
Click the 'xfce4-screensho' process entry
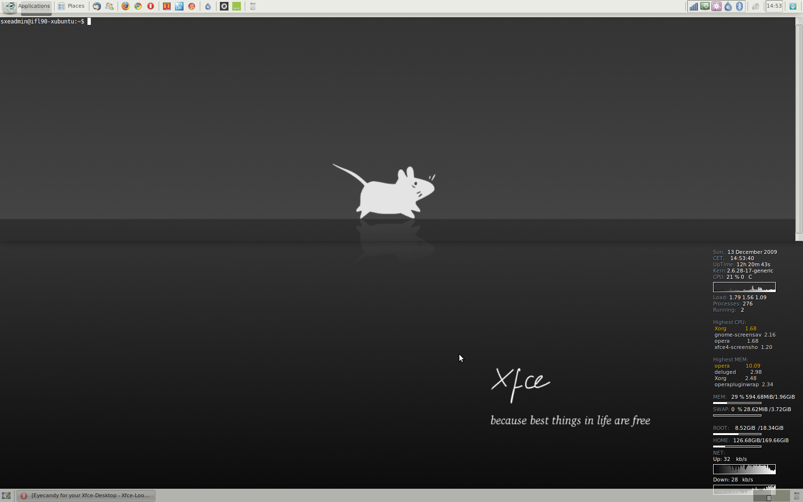click(x=736, y=347)
